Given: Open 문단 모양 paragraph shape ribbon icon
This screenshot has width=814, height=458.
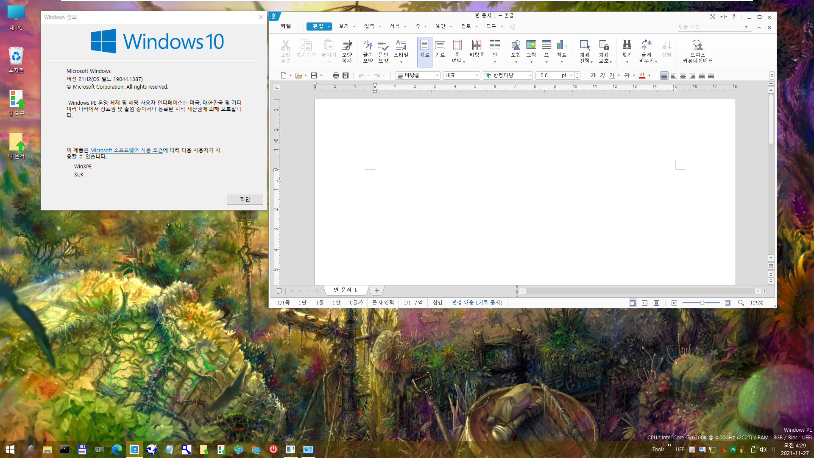Looking at the screenshot, I should (383, 51).
